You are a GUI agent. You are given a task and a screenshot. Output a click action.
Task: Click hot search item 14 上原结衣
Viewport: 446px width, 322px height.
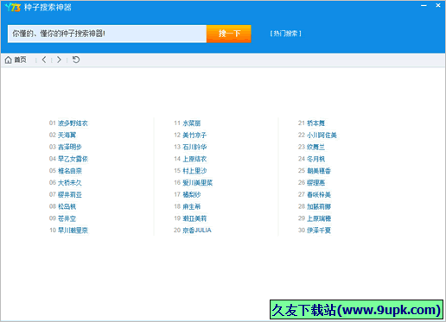pyautogui.click(x=194, y=159)
